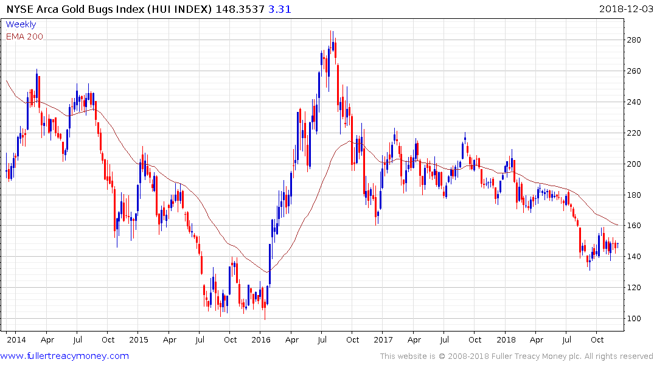
Task: Click the 2016 time axis label
Action: pyautogui.click(x=260, y=339)
